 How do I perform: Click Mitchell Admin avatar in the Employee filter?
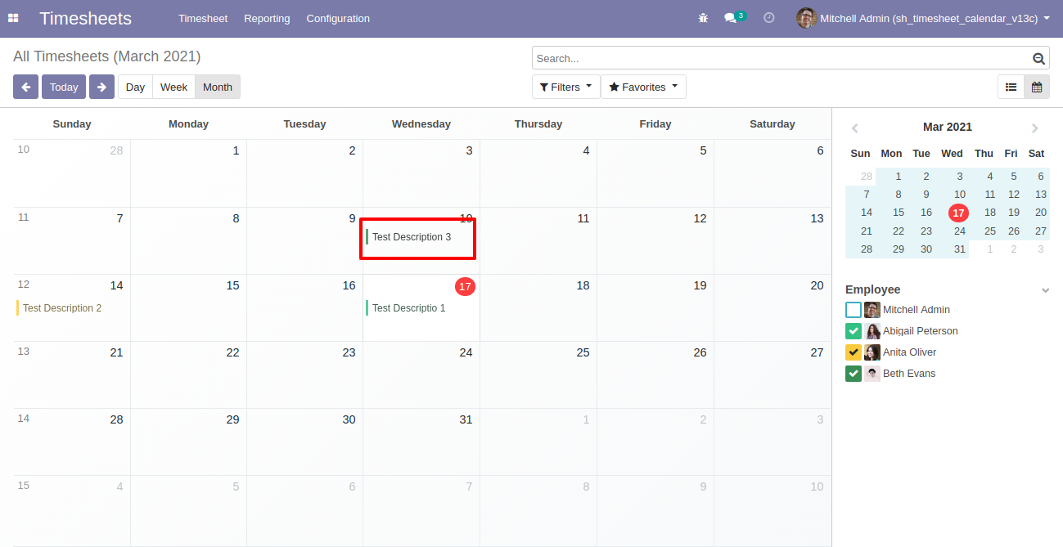[x=872, y=310]
